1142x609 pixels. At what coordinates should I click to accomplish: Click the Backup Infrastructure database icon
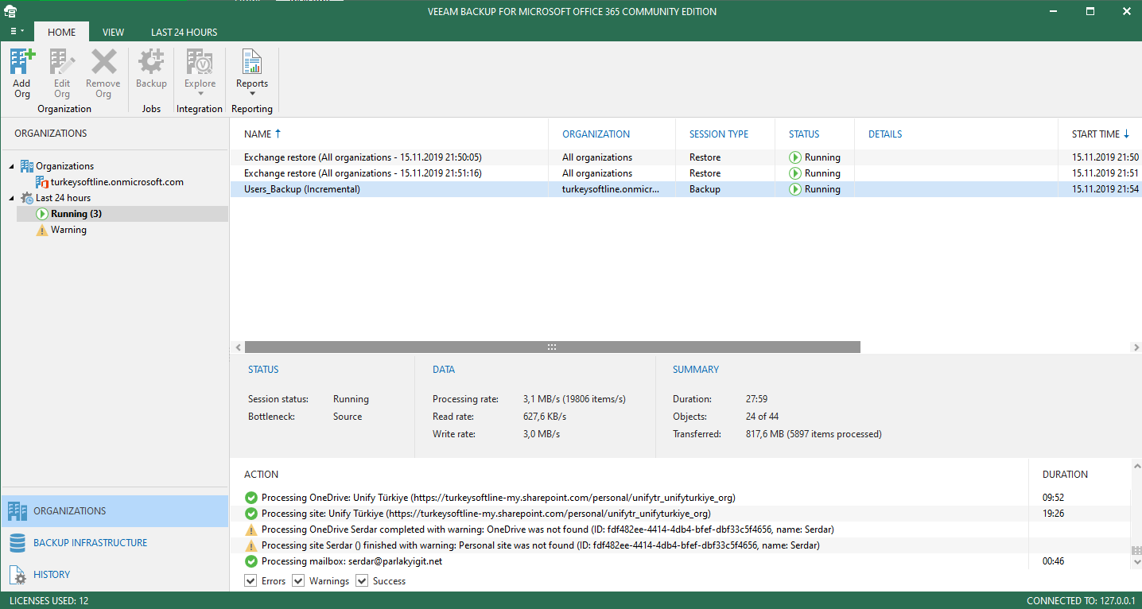[x=17, y=543]
